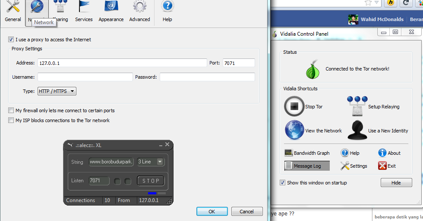Screen dimensions: 423x221
Task: Toggle the first small checkbox beside Listen
Action: [x=117, y=181]
